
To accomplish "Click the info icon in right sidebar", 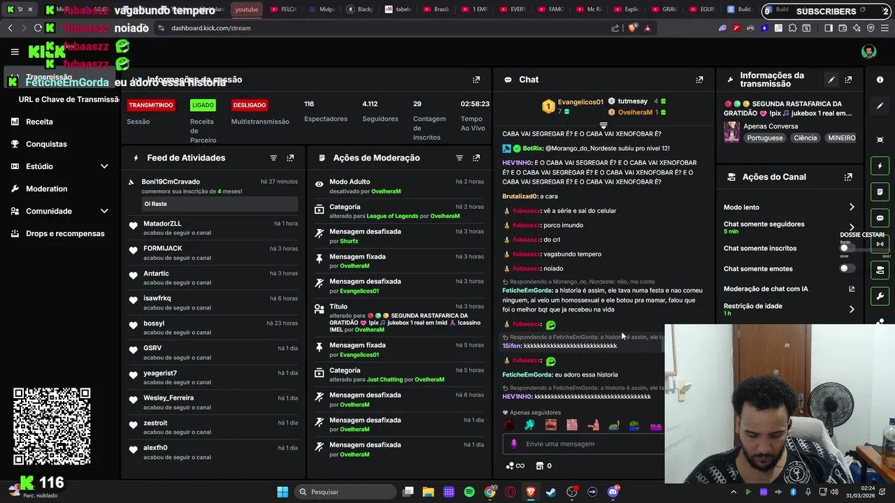I will click(880, 80).
